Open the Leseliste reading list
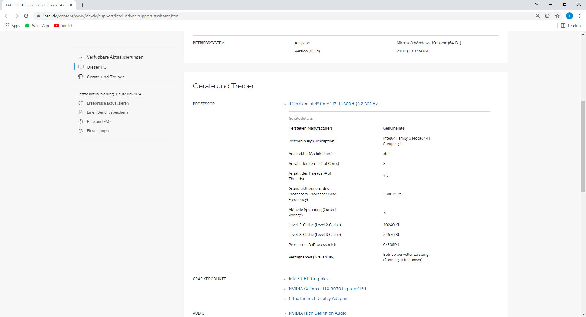The image size is (586, 317). 571,26
